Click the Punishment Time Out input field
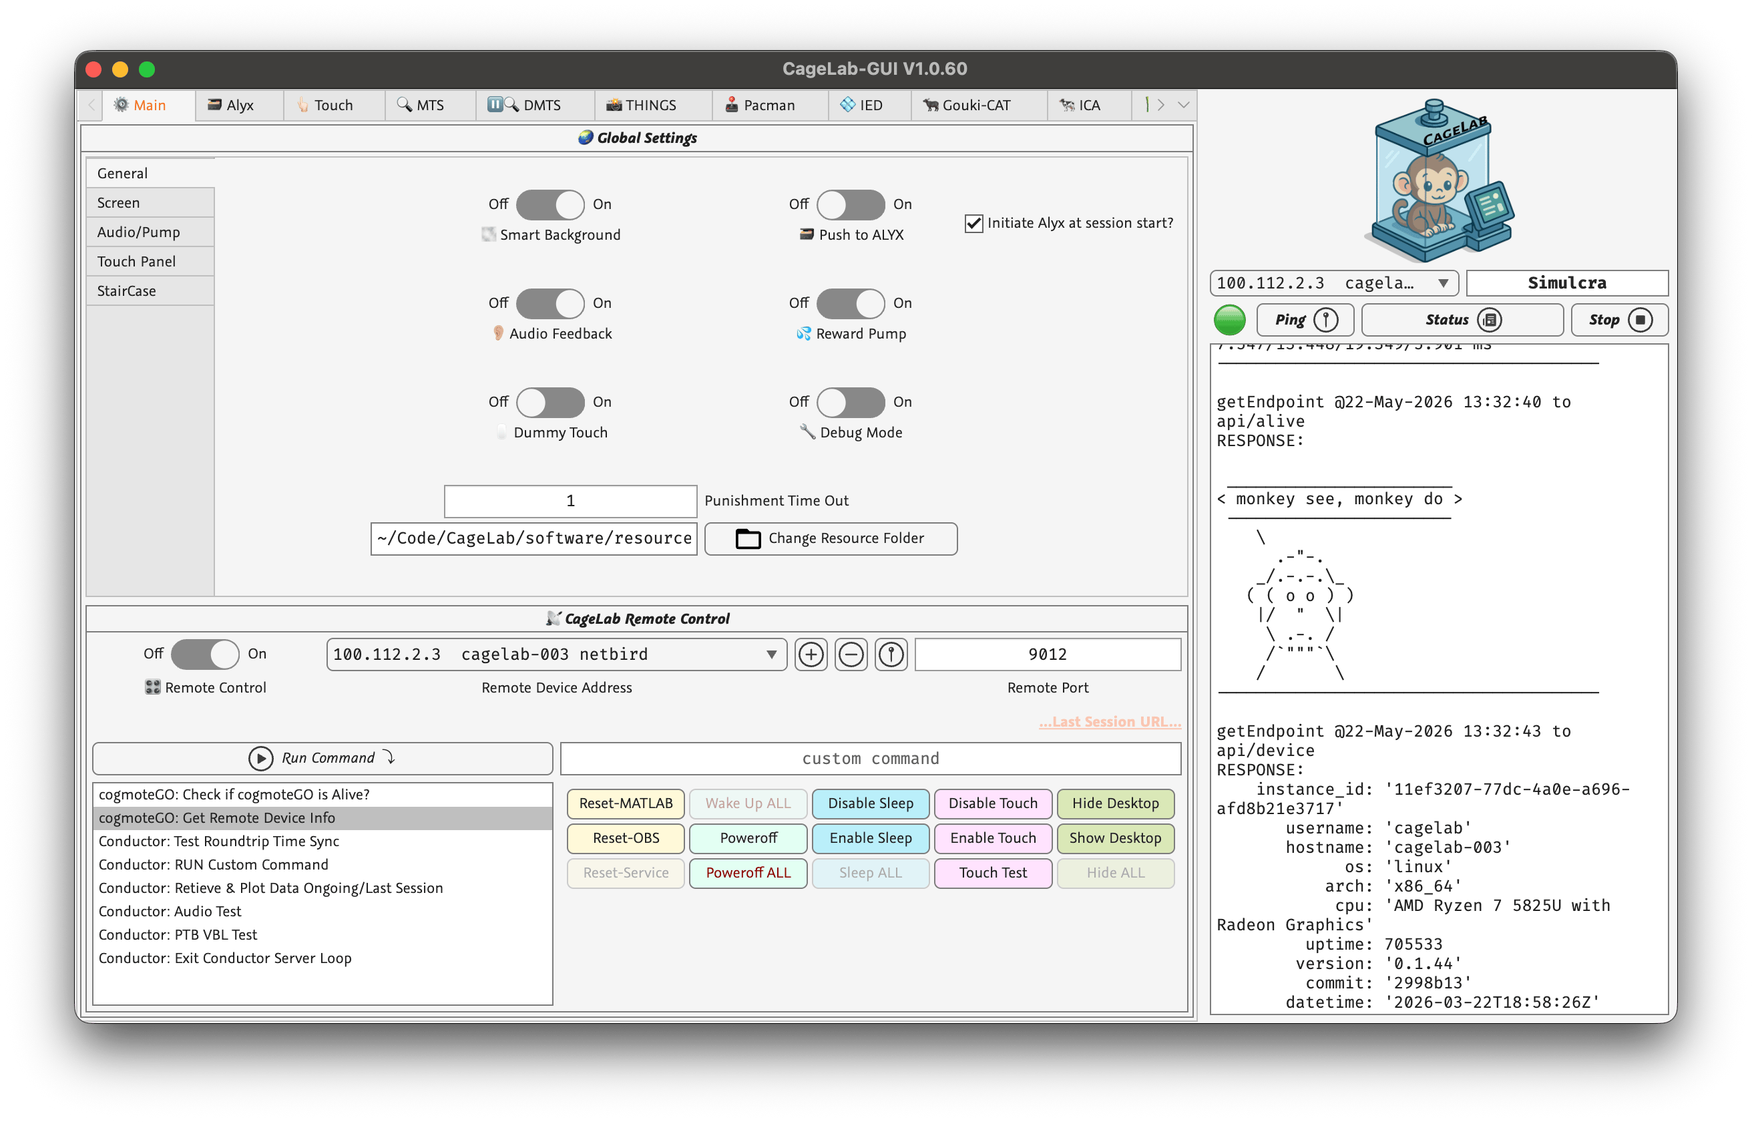The image size is (1752, 1122). tap(570, 500)
